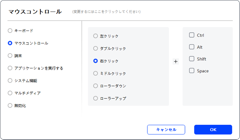The width and height of the screenshot is (240, 140).
Task: Select ローラーアップ scroll option
Action: tap(96, 98)
